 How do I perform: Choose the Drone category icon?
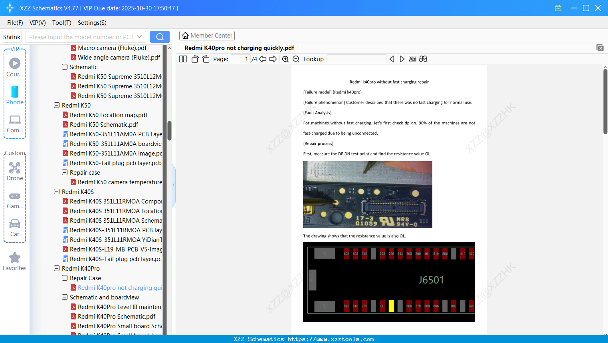pos(15,171)
